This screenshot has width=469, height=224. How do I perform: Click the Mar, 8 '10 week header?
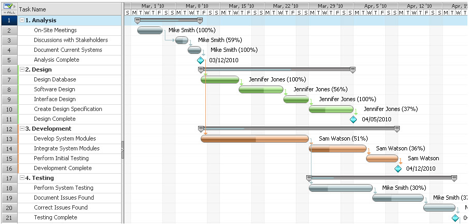coord(198,6)
